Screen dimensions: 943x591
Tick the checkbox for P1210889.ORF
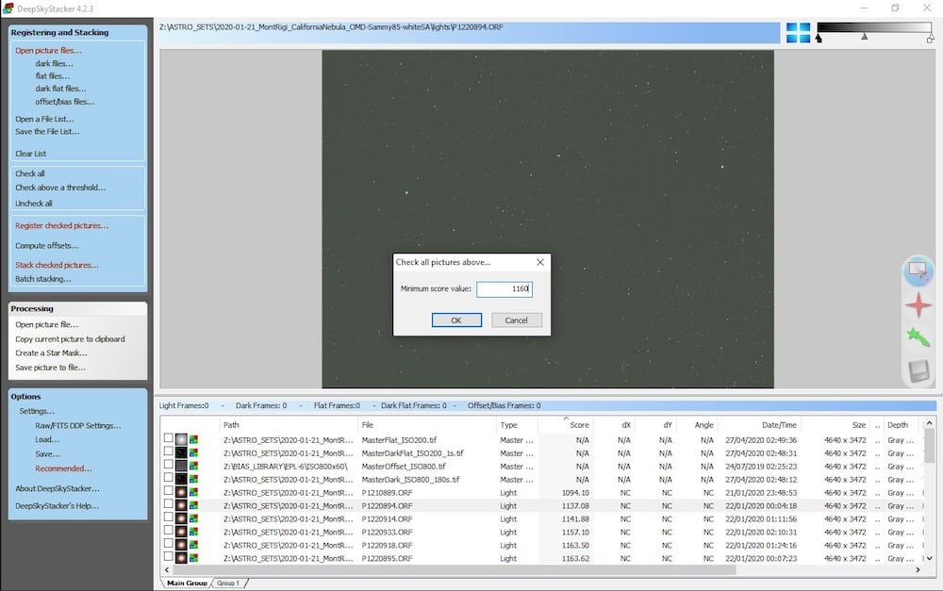click(x=169, y=491)
